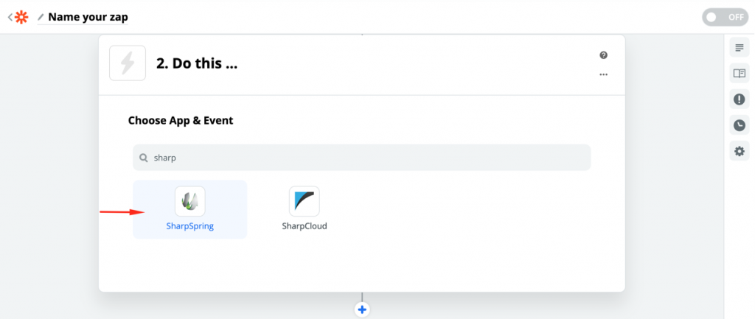Screen dimensions: 755x319
Task: Click the orange Zapier logo
Action: click(21, 16)
